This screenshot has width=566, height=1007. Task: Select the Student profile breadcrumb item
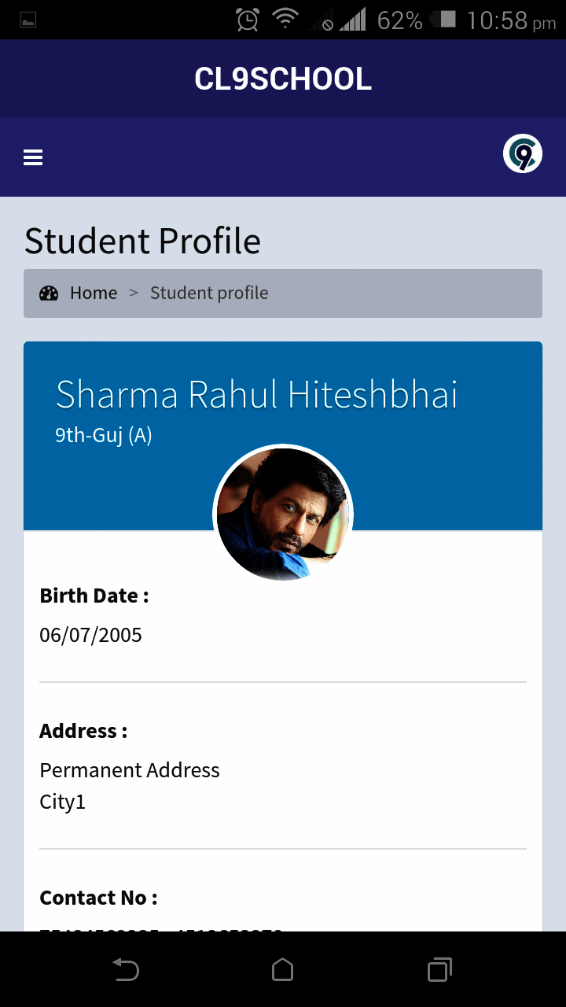click(x=209, y=293)
